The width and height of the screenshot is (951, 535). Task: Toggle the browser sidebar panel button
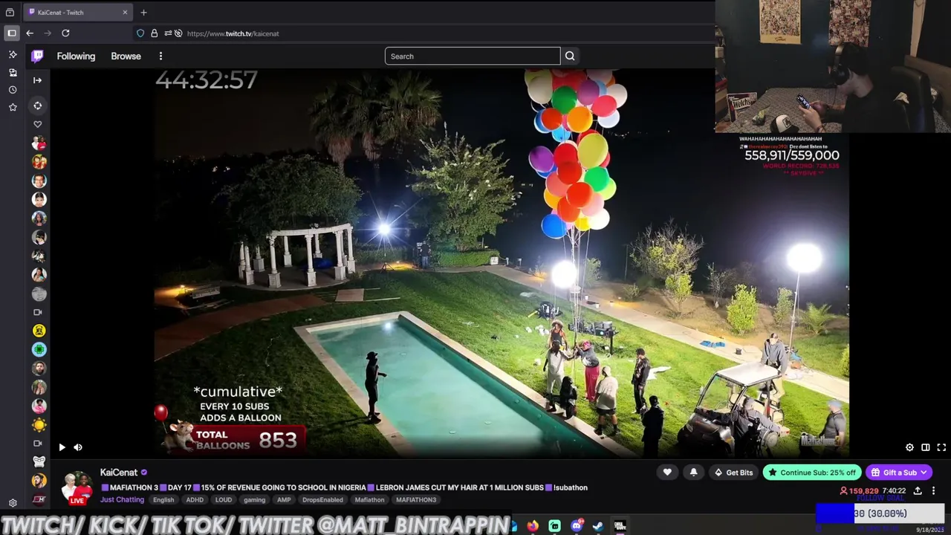12,33
